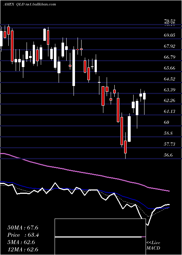Click the 12MA : 62.6 readout
The image size is (182, 255).
(x=23, y=250)
